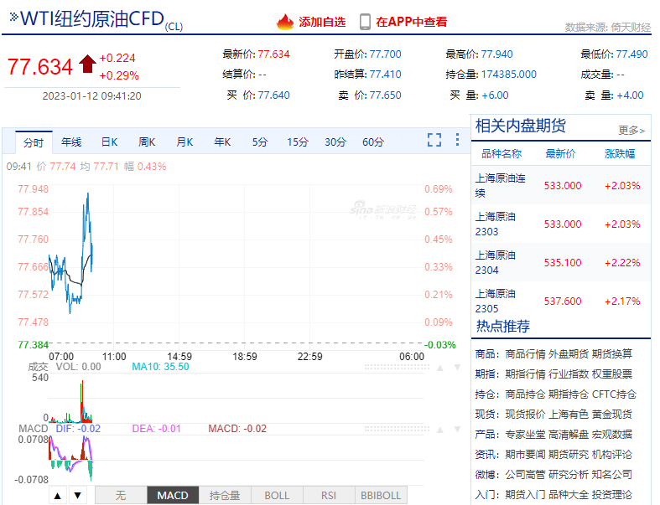The width and height of the screenshot is (660, 505).
Task: Switch to the 周K tab
Action: (x=147, y=142)
